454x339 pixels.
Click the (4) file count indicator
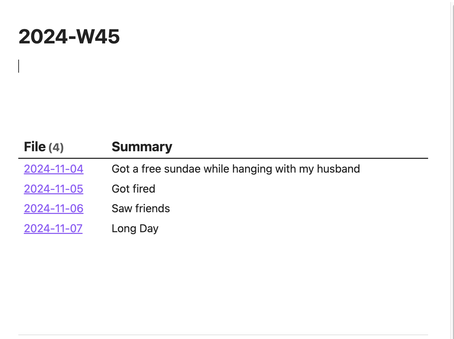[x=56, y=147]
